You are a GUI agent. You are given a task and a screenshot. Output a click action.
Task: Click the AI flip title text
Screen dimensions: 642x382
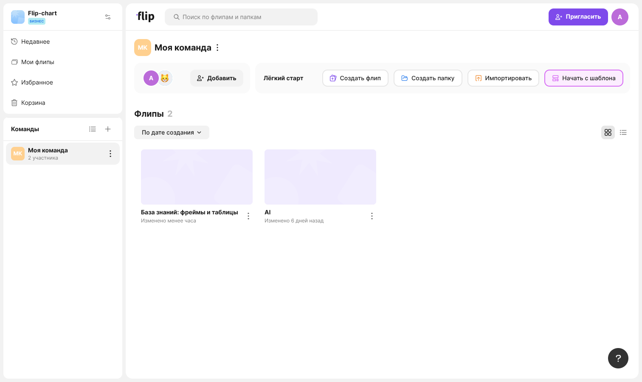click(x=267, y=212)
